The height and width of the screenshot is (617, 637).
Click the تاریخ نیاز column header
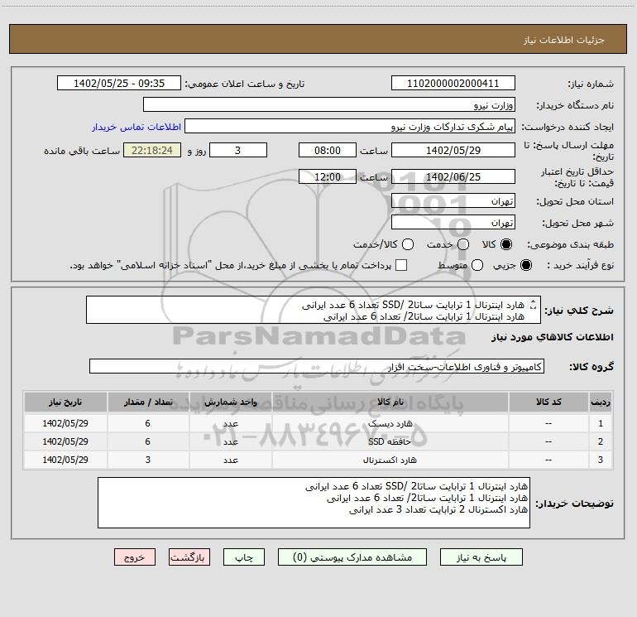coord(65,402)
